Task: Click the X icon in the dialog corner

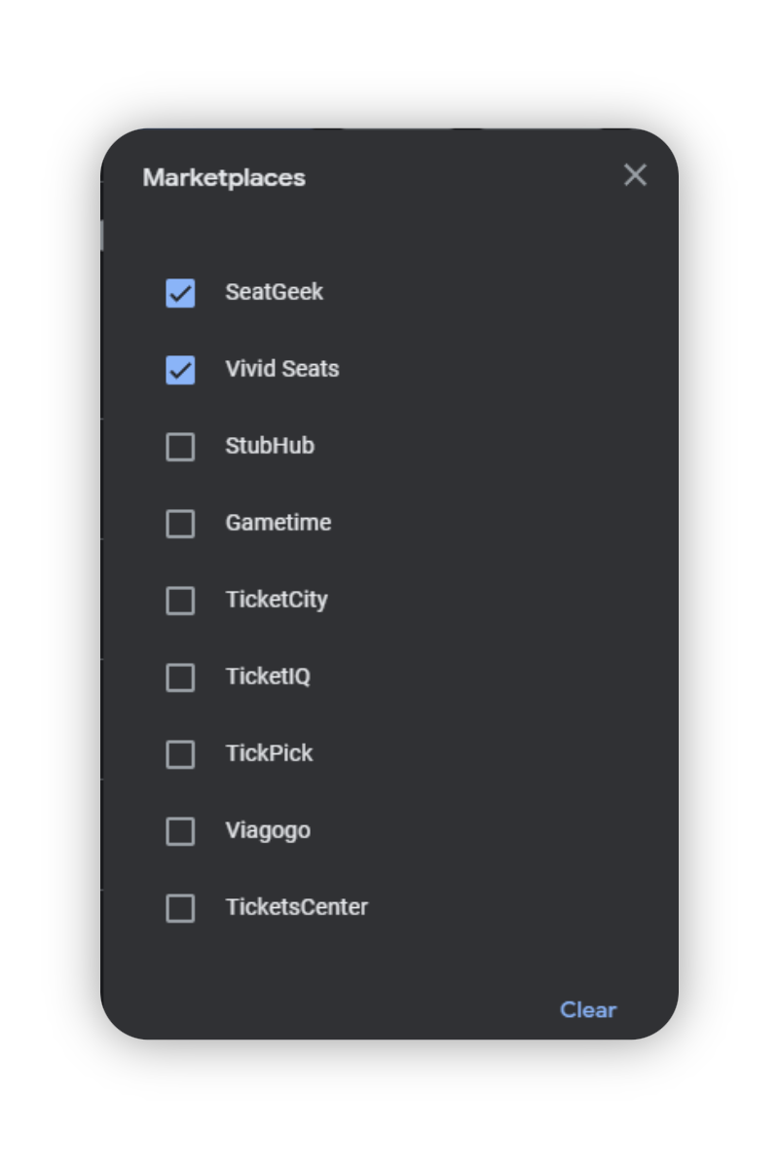Action: 635,175
